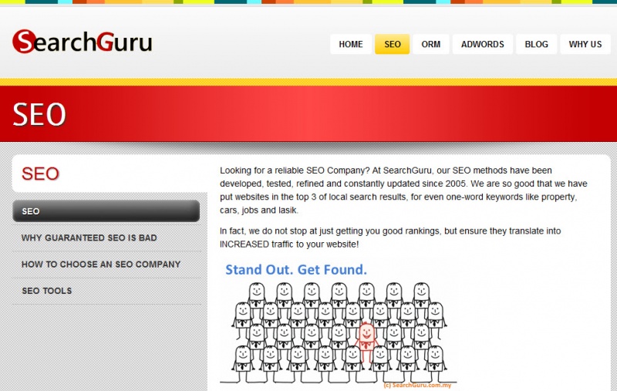The width and height of the screenshot is (617, 391).
Task: Open the ORM navigation item
Action: click(431, 44)
